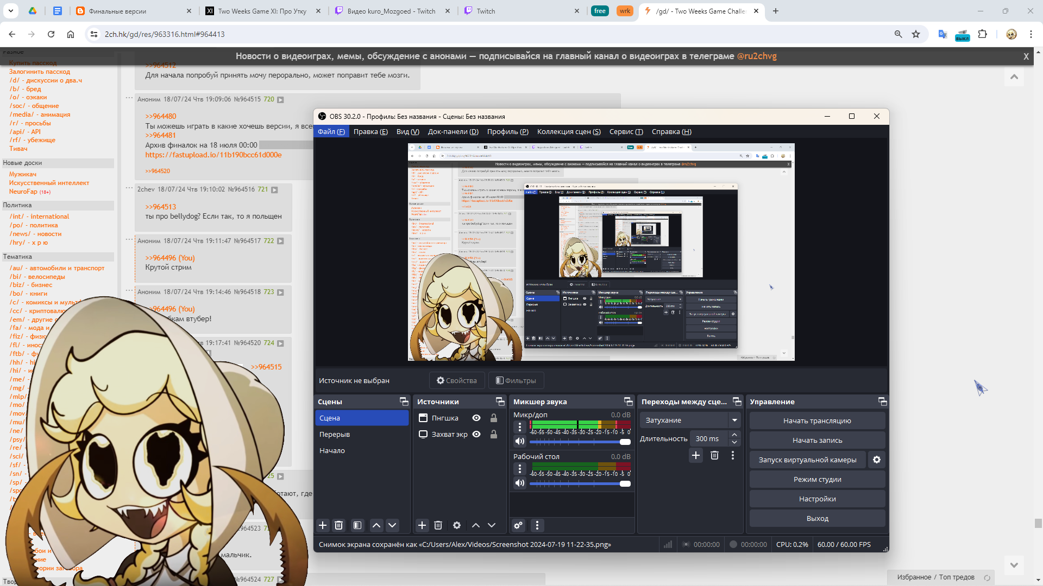Open source properties gear in Sources panel

click(457, 525)
